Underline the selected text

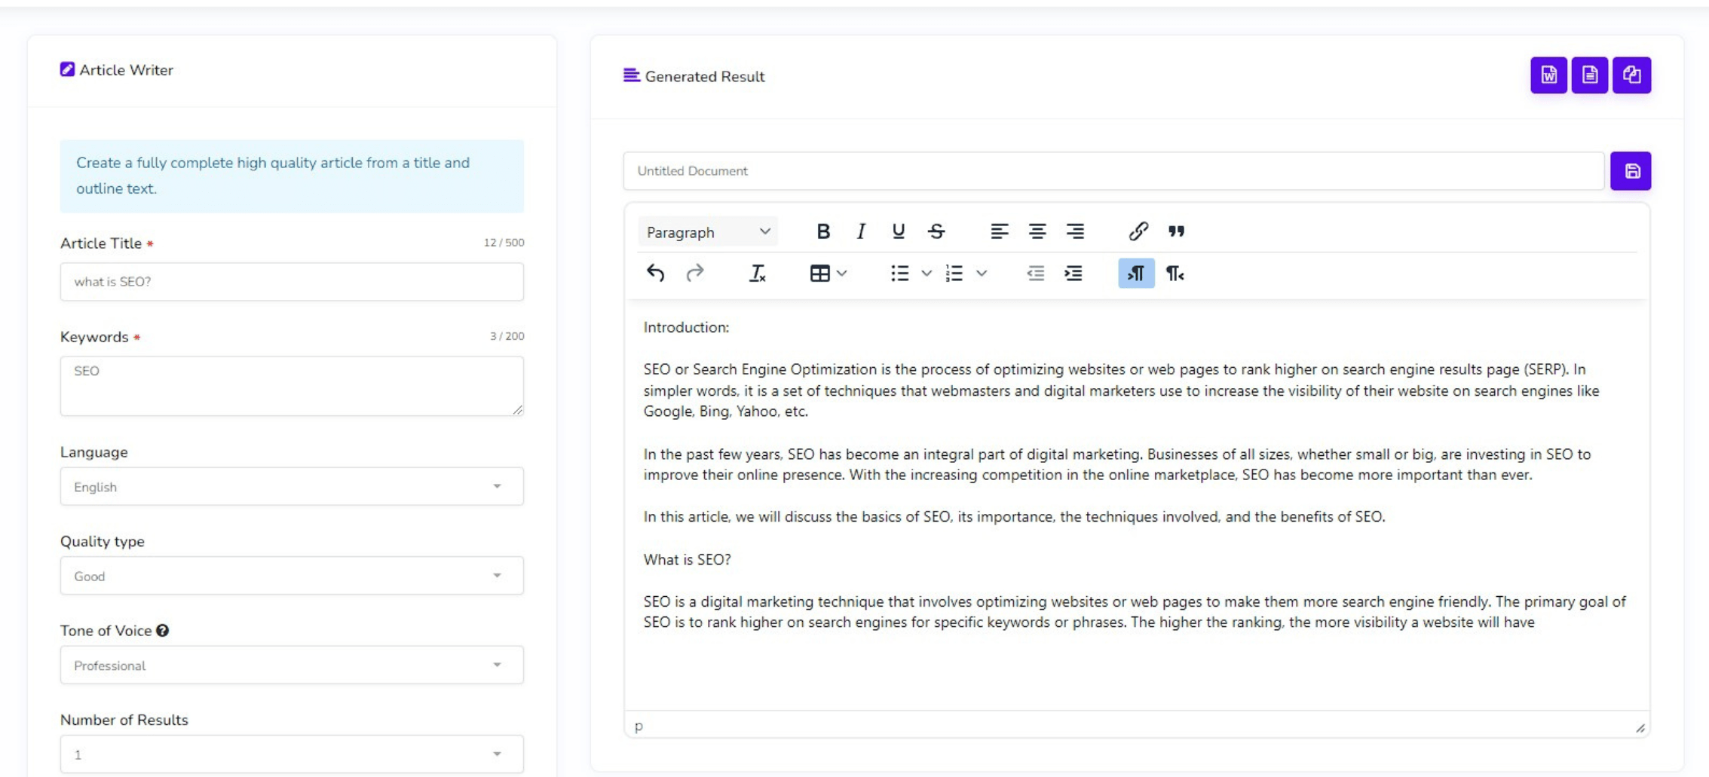coord(898,231)
